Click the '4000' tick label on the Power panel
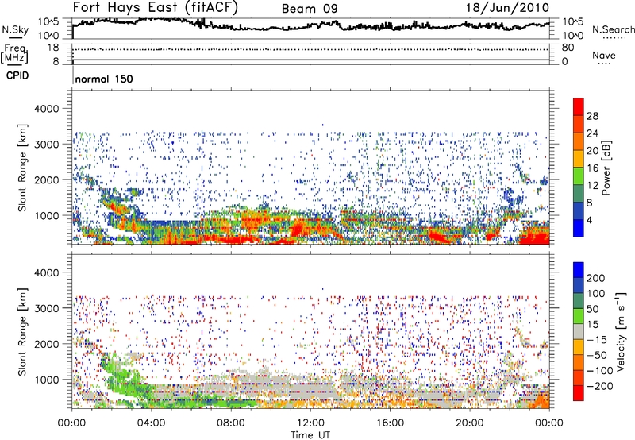The height and width of the screenshot is (440, 635). [x=47, y=109]
